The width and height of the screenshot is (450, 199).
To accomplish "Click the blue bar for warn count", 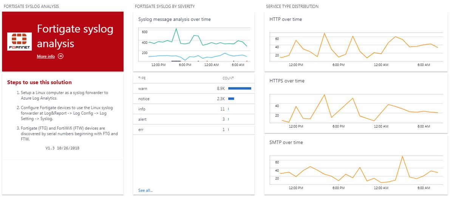I will coord(240,88).
